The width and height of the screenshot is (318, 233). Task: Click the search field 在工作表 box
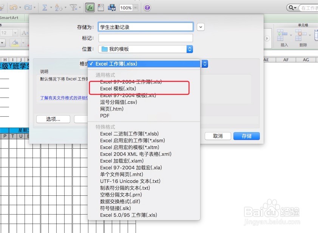[x=309, y=8]
